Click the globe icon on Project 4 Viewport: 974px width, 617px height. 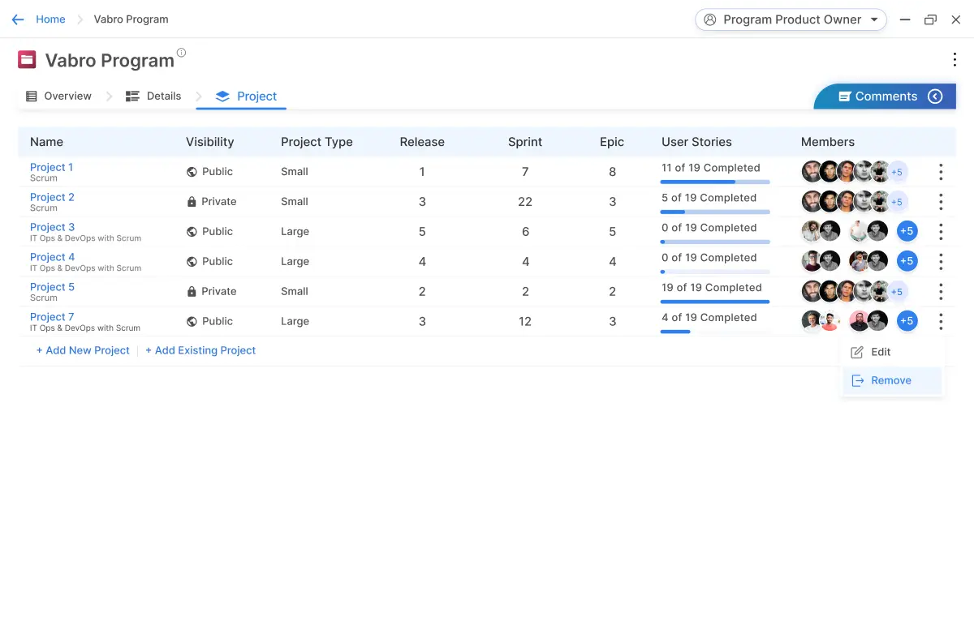click(x=192, y=262)
